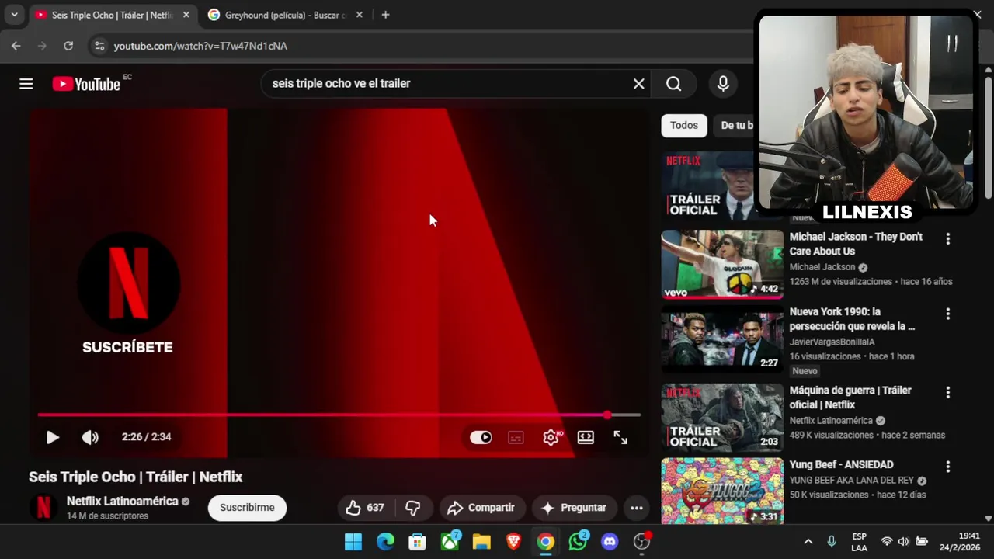The height and width of the screenshot is (559, 994).
Task: Seek on the video progress bar
Action: (339, 415)
